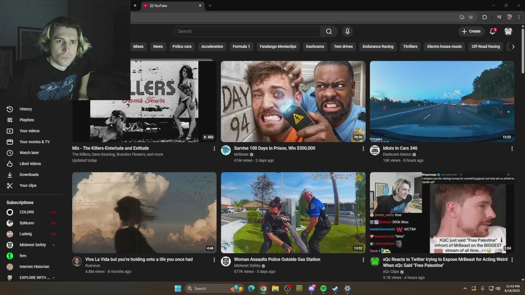
Task: Click Midwest Safety channel avatar under video
Action: tap(226, 261)
